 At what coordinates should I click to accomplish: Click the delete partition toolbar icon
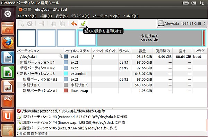pos(30,24)
